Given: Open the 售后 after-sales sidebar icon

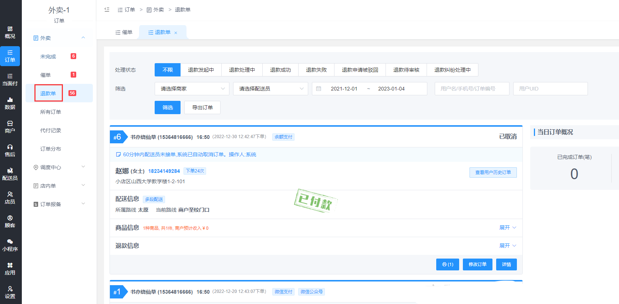Looking at the screenshot, I should point(10,151).
